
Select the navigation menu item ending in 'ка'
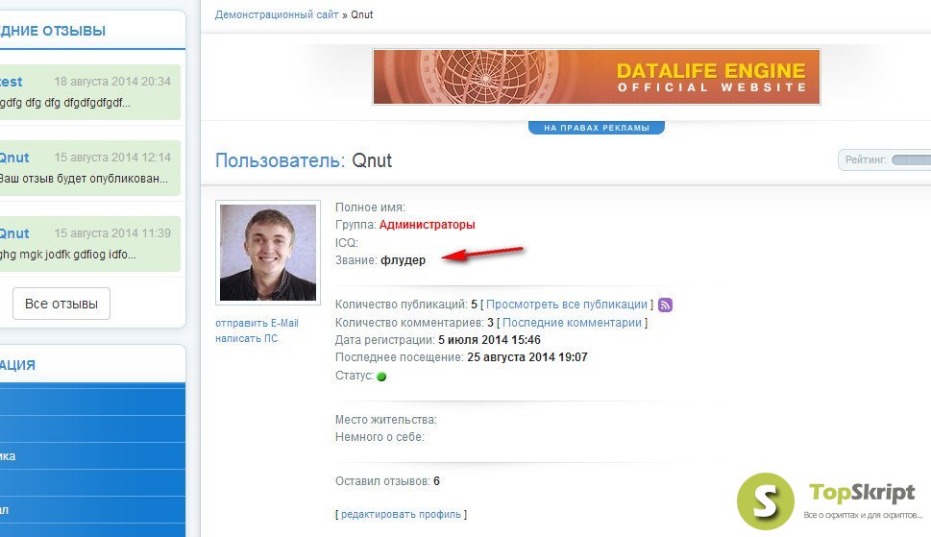pyautogui.click(x=92, y=455)
